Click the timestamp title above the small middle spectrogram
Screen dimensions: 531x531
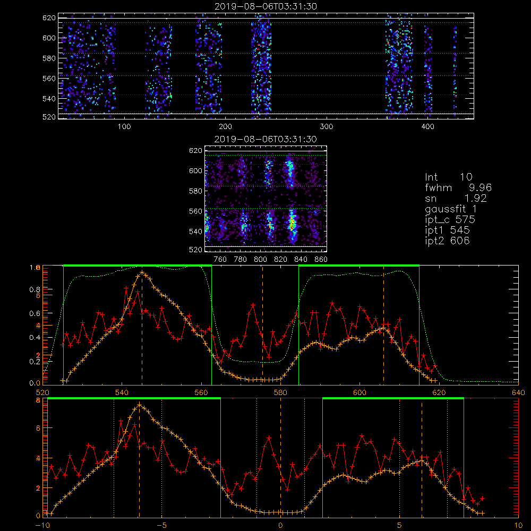(x=265, y=139)
